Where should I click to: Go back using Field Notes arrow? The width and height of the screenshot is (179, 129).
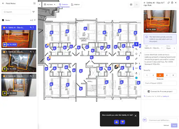pyautogui.click(x=3, y=3)
